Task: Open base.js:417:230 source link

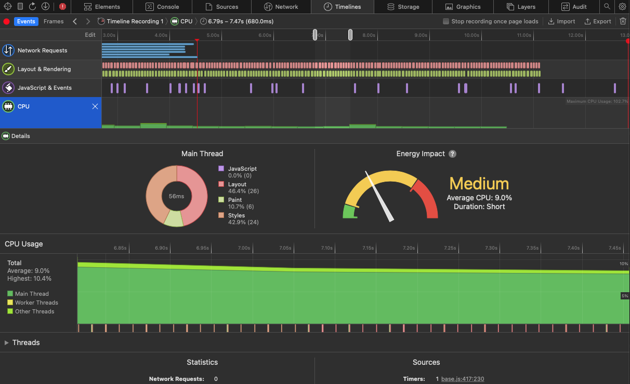Action: point(463,379)
